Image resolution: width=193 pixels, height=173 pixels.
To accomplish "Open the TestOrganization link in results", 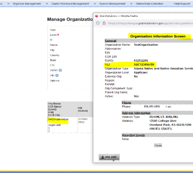I will [58, 119].
